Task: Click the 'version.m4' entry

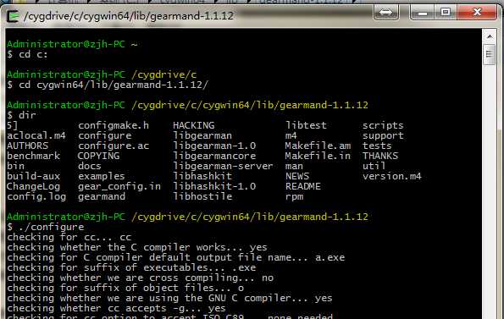Action: coord(392,176)
